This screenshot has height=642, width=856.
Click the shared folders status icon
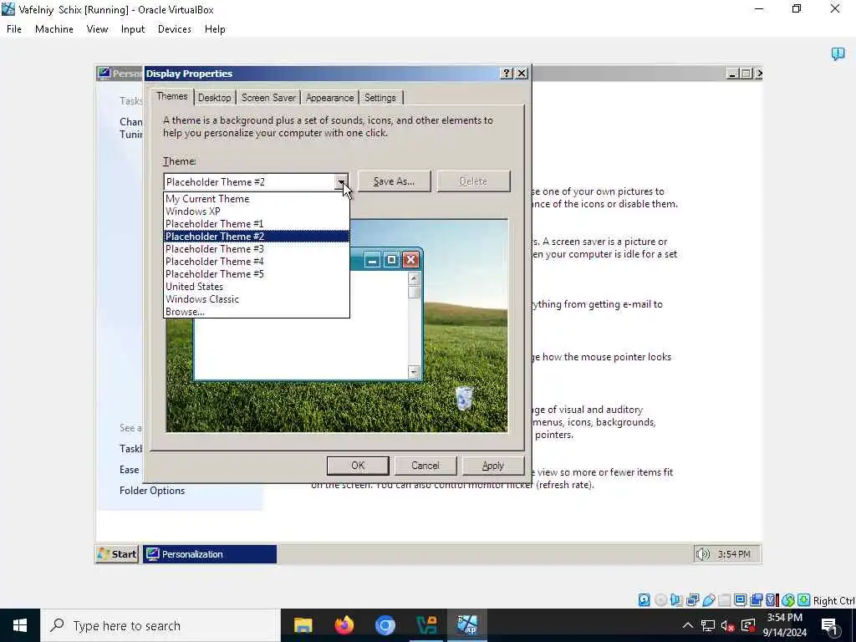(725, 600)
